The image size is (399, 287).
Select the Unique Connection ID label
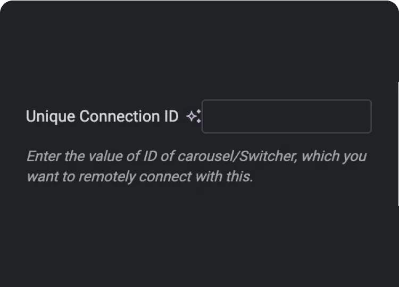102,117
